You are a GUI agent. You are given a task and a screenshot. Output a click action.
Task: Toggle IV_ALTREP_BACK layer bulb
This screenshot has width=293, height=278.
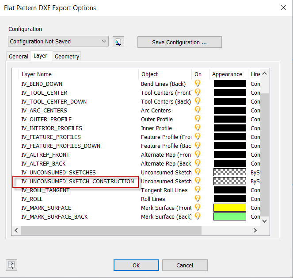(198, 163)
